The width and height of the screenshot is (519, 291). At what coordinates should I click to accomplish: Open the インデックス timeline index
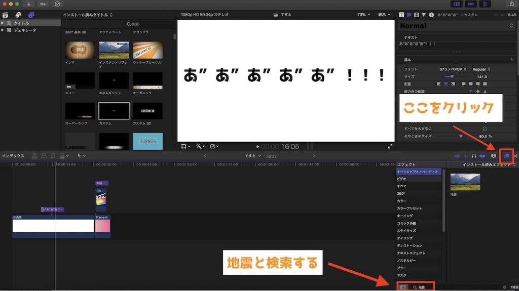[13, 156]
